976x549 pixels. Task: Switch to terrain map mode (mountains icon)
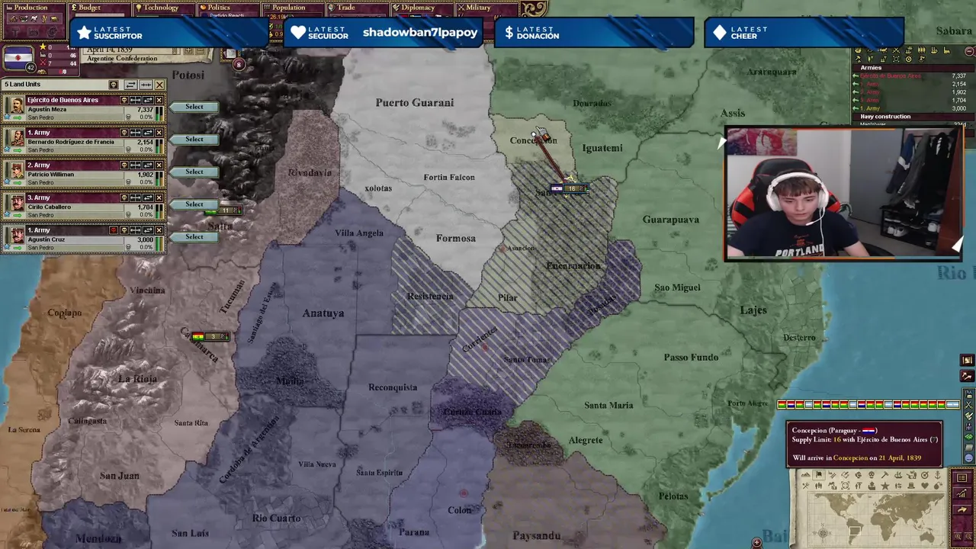click(806, 475)
